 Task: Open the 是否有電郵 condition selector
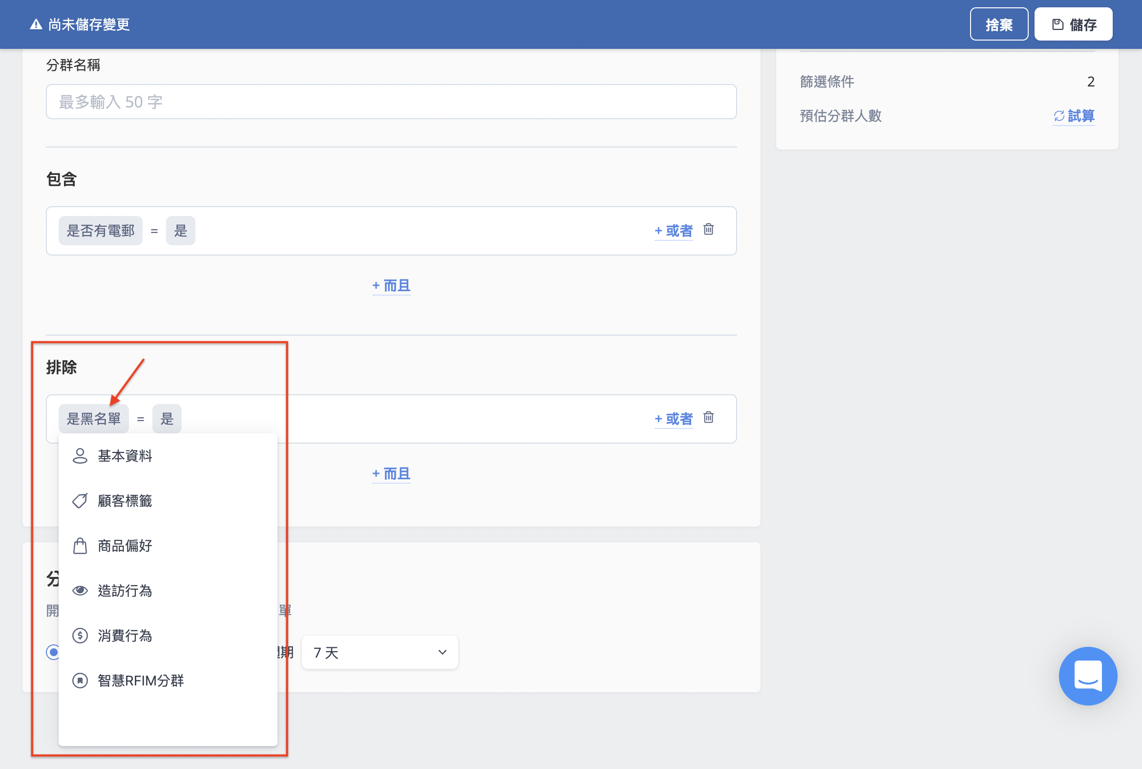101,231
